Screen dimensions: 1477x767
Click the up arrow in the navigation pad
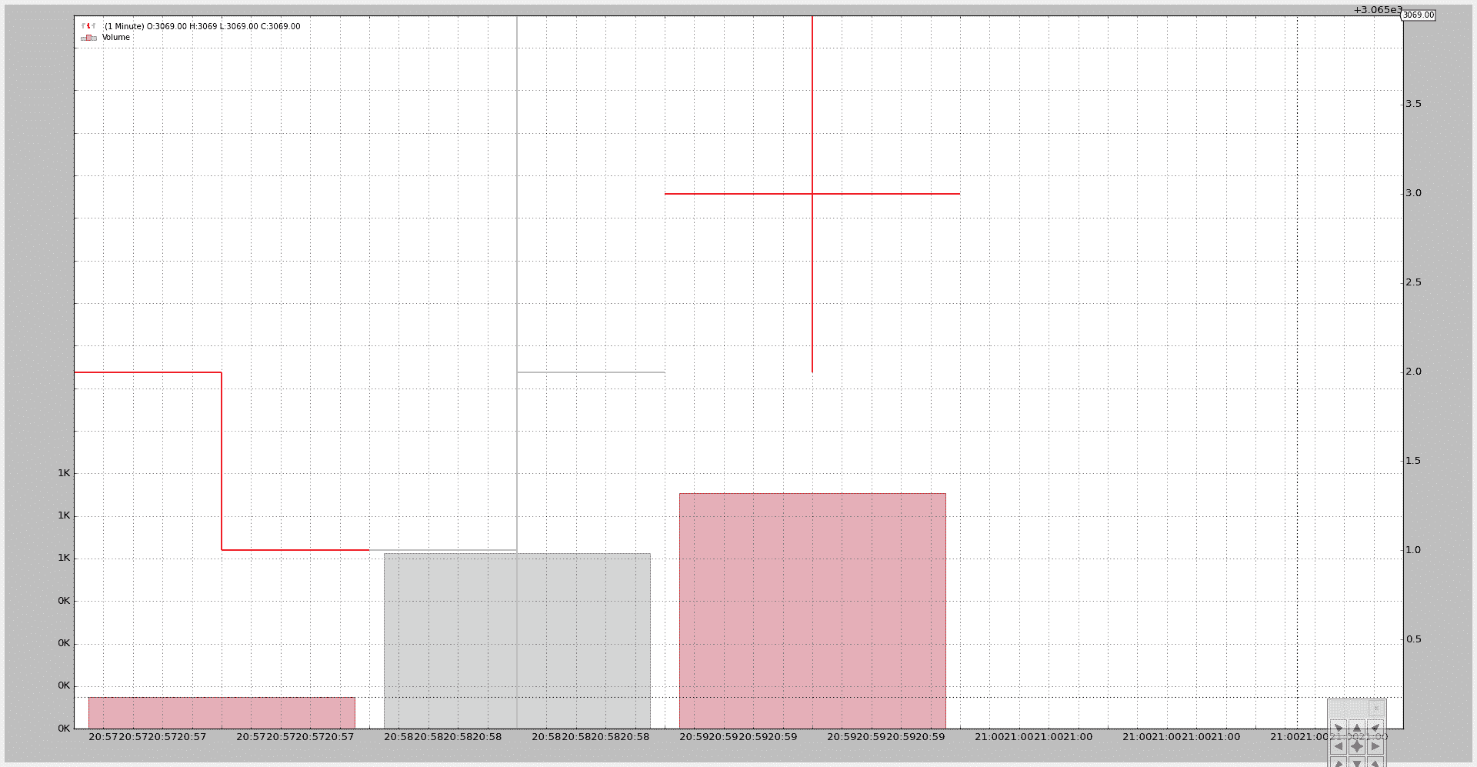1357,728
